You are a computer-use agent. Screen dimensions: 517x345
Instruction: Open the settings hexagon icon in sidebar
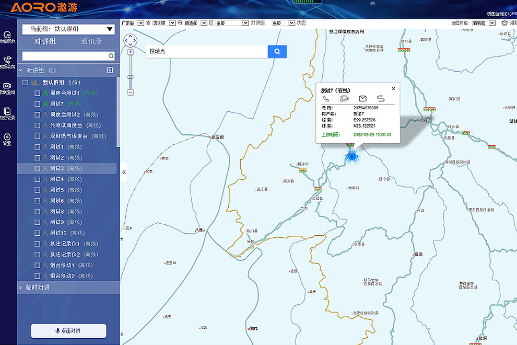coord(7,137)
